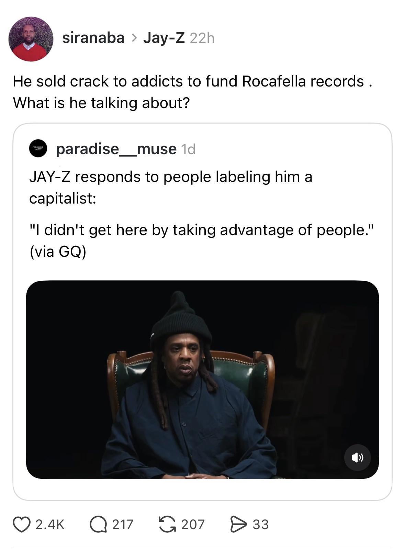Play the quoted video of man in chair
This screenshot has width=405, height=553.
pos(202,380)
